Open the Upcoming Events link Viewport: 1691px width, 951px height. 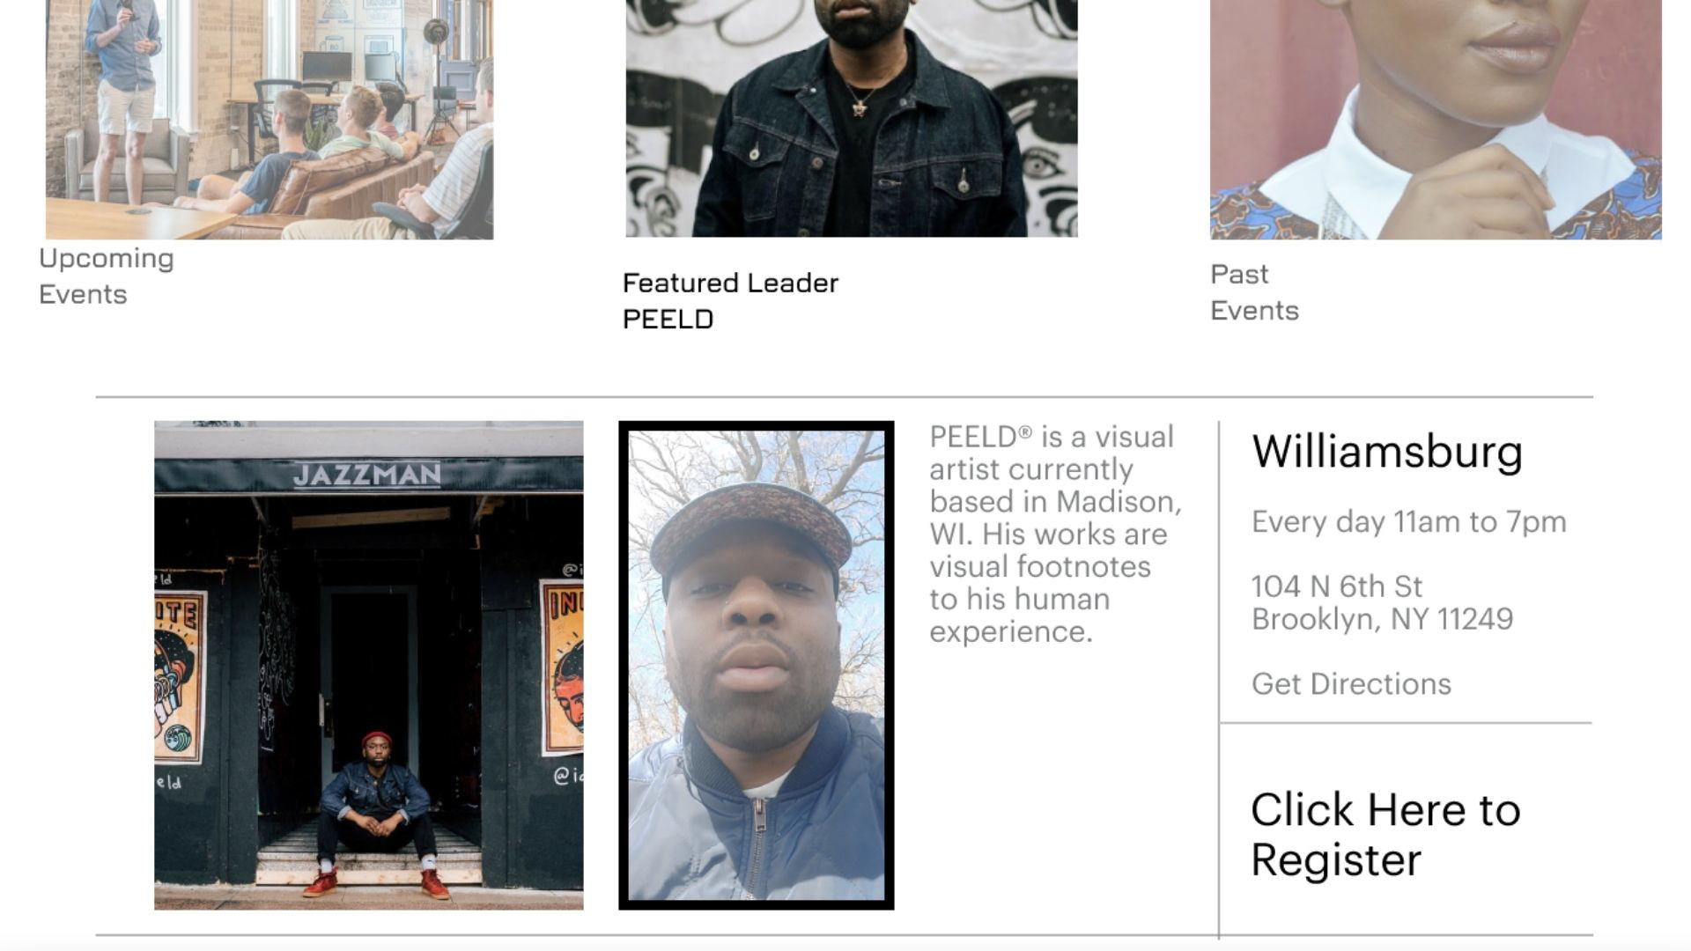point(107,276)
